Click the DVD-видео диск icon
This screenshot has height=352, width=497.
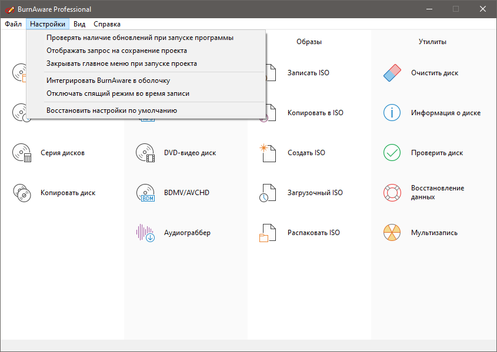tap(145, 153)
